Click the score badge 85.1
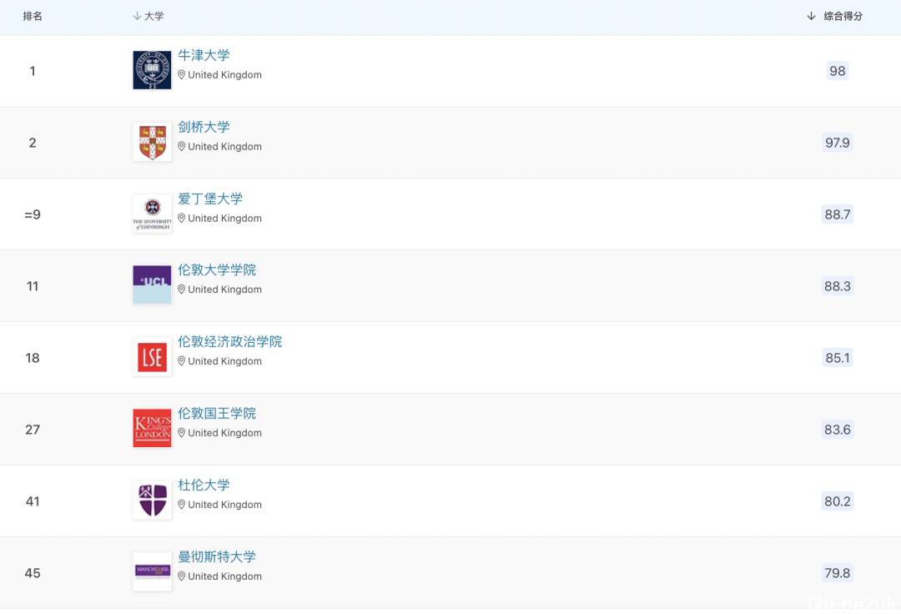Image resolution: width=901 pixels, height=614 pixels. [838, 358]
